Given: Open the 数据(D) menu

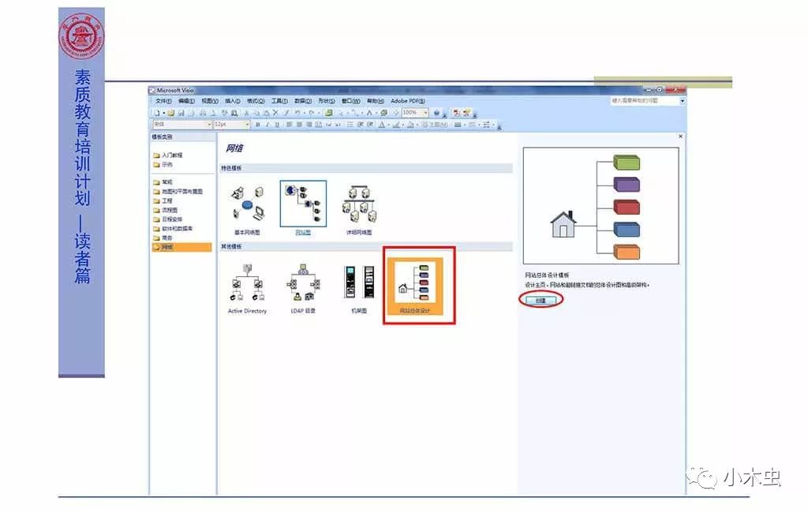Looking at the screenshot, I should 302,101.
